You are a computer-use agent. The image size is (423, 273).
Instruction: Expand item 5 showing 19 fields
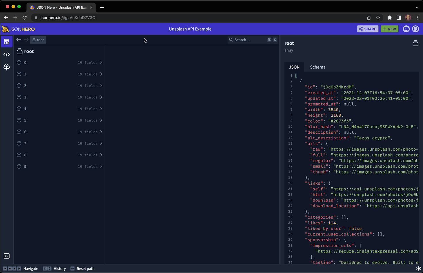click(x=60, y=120)
